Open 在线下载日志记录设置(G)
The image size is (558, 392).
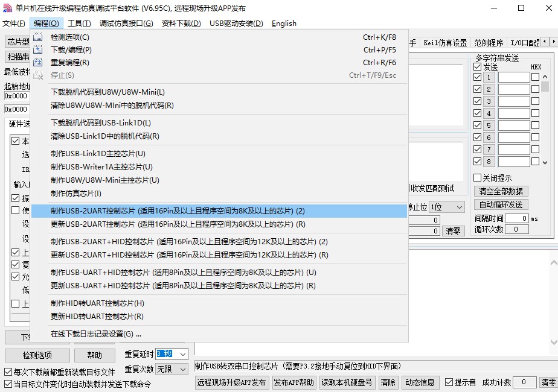tap(219, 334)
